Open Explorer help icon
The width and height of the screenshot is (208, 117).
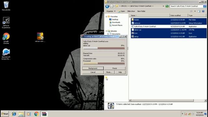pos(203,11)
